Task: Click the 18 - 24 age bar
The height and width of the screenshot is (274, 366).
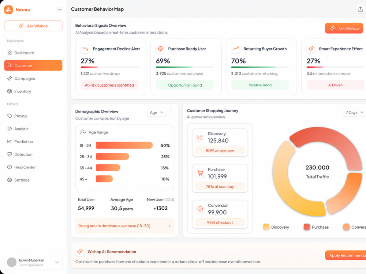Action: click(x=124, y=145)
